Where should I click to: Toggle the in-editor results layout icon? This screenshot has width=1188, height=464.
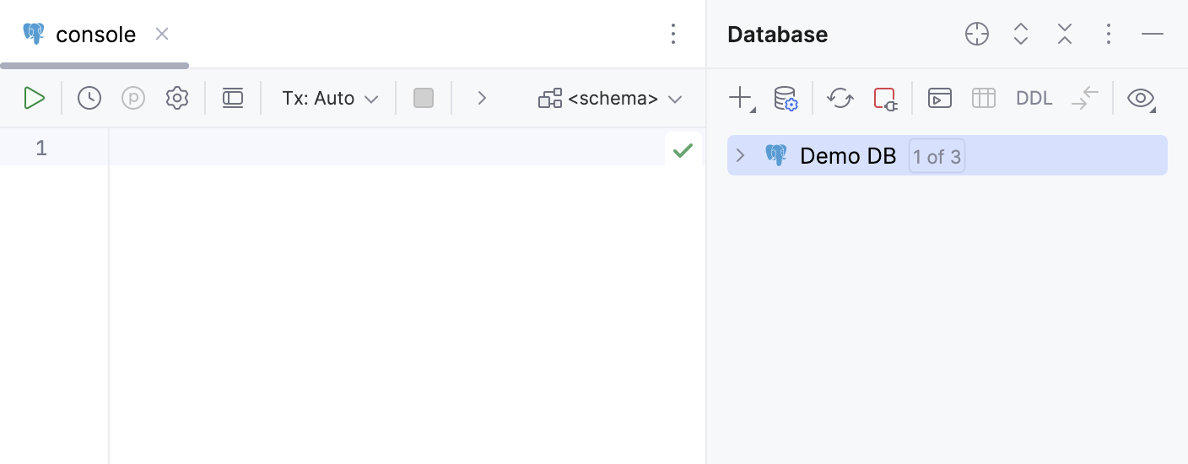[233, 98]
